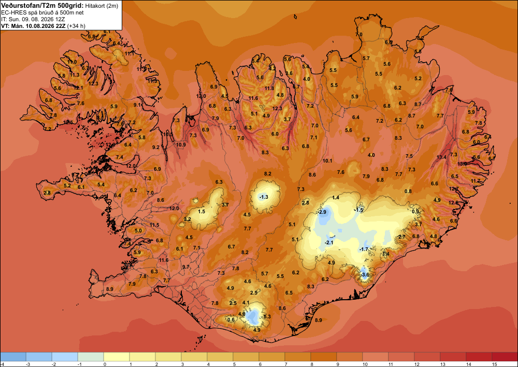518x367 pixels.
Task: Click the 1.5 glacier temperature value
Action: click(x=202, y=211)
